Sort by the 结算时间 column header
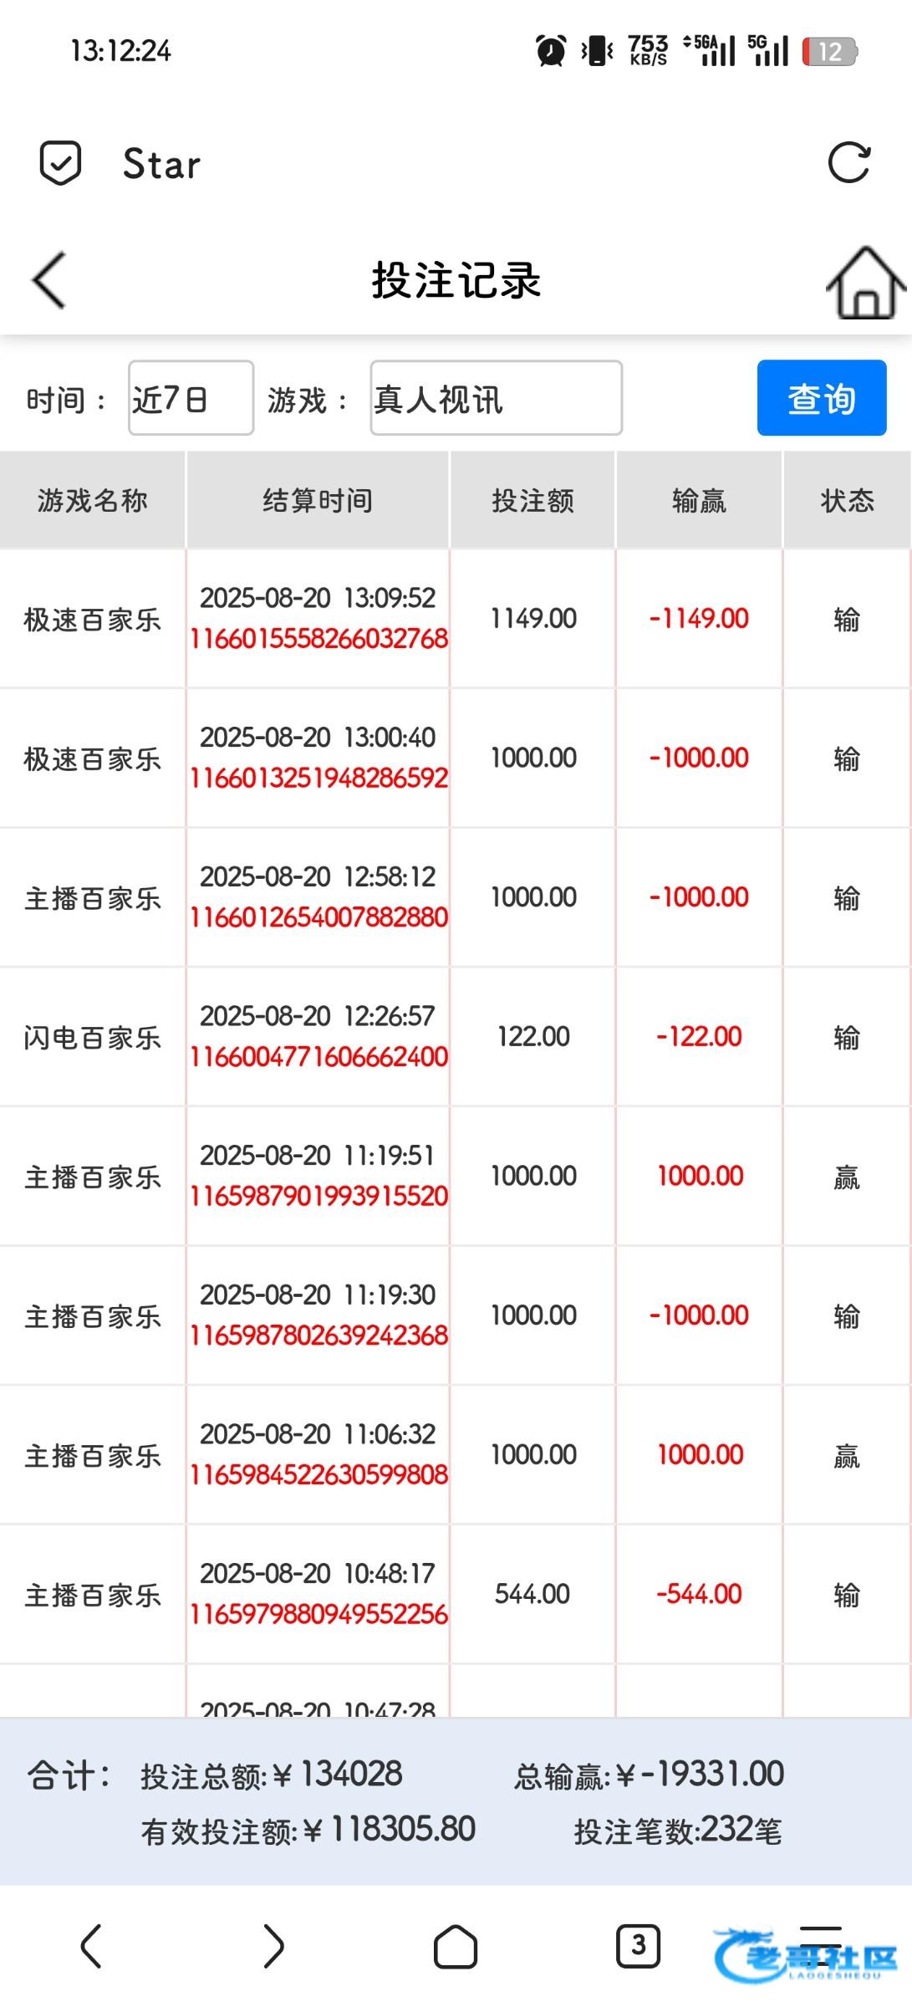 tap(318, 500)
